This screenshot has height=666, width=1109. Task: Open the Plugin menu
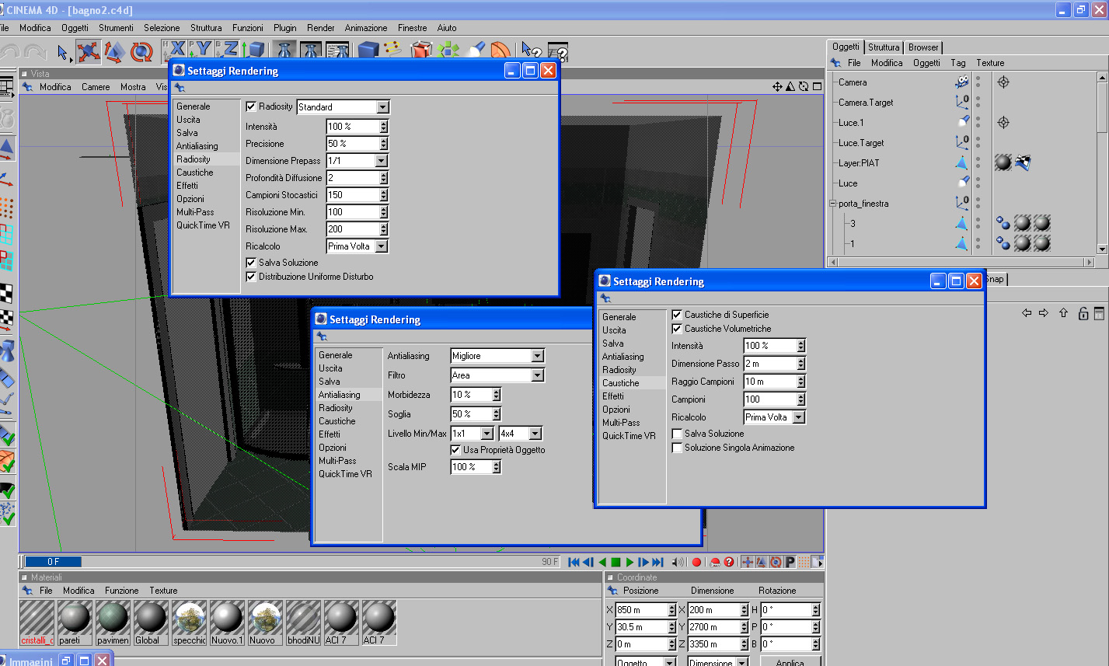point(285,28)
